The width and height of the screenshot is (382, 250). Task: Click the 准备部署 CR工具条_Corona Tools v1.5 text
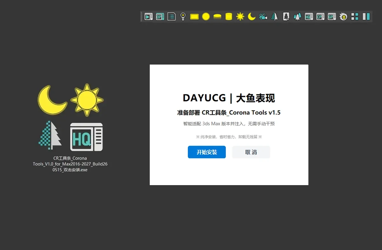pyautogui.click(x=229, y=113)
